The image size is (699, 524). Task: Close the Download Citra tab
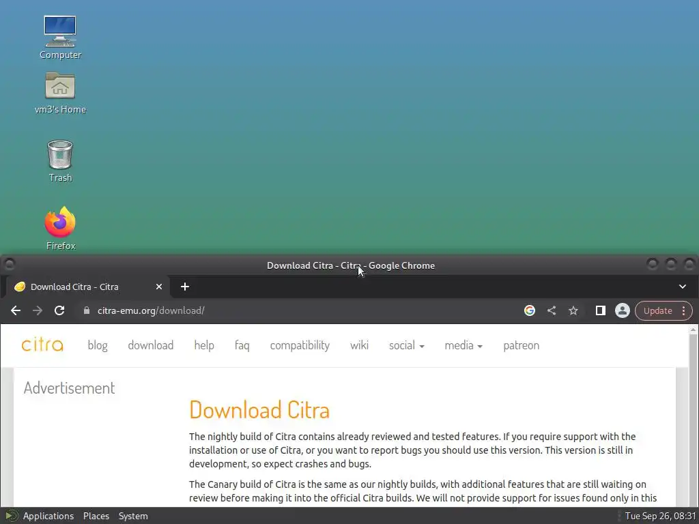tap(158, 287)
